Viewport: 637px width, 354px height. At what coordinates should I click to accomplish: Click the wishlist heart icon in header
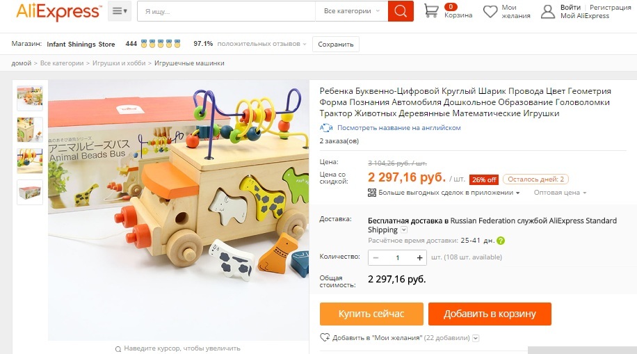[490, 11]
